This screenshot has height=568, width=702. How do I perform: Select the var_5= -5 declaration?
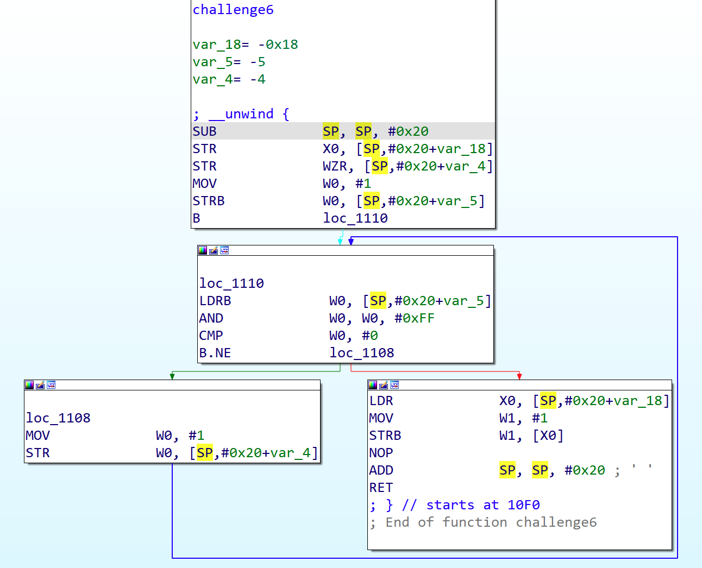pos(229,62)
